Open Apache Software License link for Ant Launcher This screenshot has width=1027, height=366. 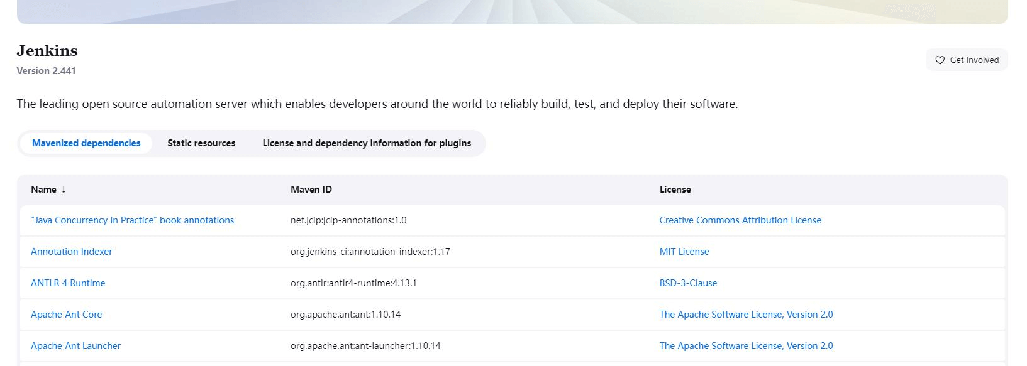pyautogui.click(x=746, y=346)
